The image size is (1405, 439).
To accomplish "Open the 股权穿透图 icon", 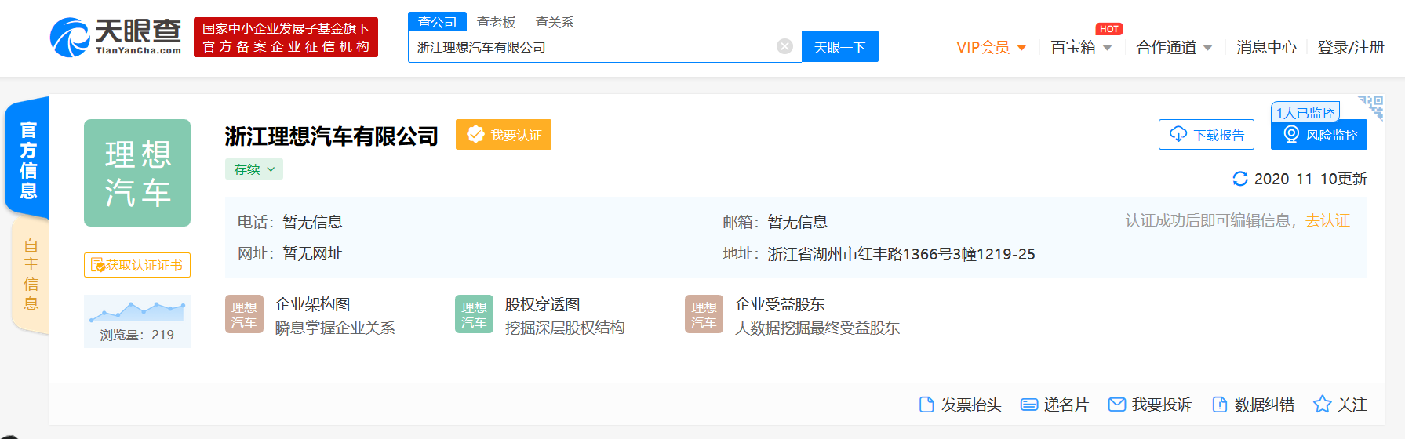I will 474,314.
